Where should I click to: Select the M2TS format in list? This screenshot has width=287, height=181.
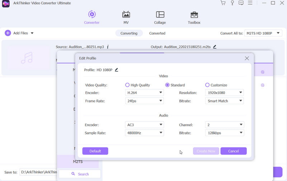point(78,162)
